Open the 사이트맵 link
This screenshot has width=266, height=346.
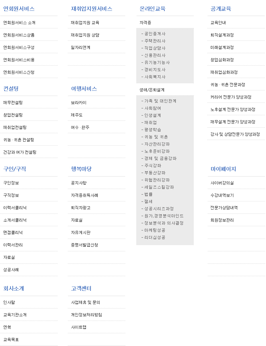(78, 327)
